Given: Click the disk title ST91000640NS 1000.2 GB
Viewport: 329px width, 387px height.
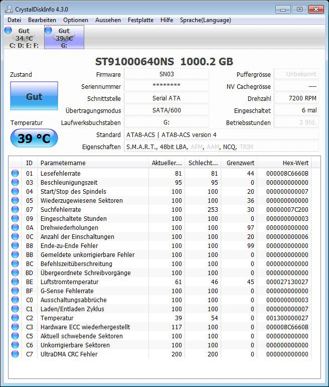Looking at the screenshot, I should click(164, 61).
